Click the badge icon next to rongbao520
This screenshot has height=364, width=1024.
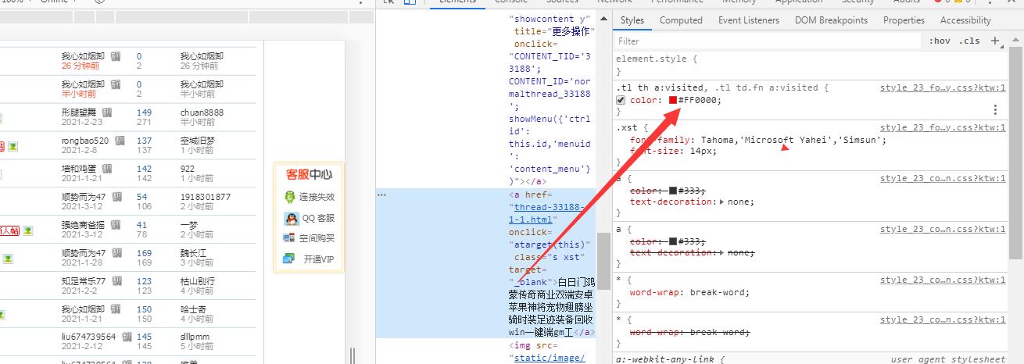tap(120, 141)
